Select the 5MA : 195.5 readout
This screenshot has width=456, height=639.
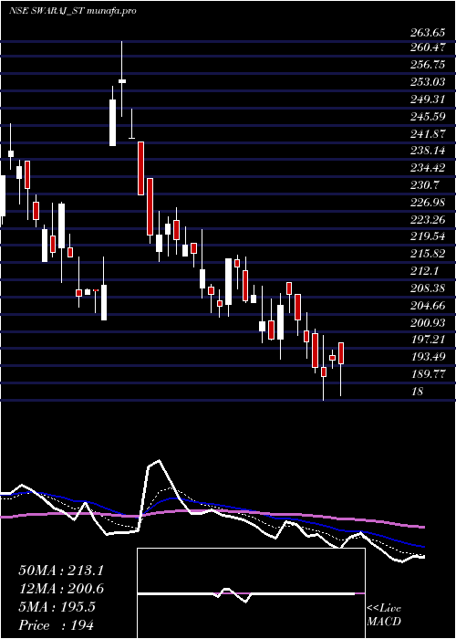(x=57, y=607)
